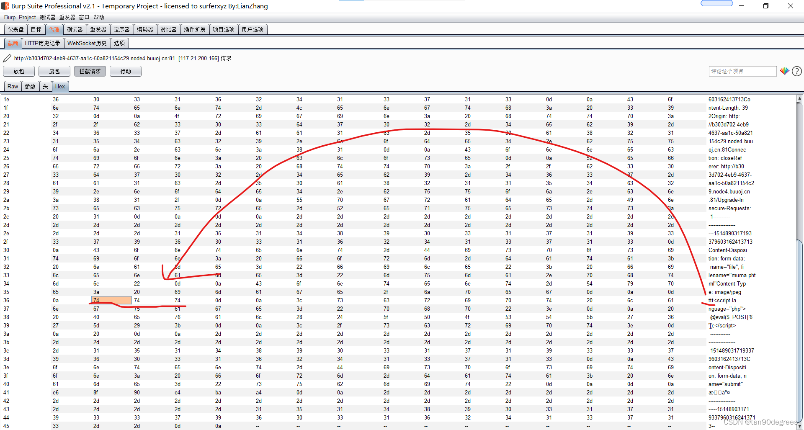This screenshot has width=804, height=430.
Task: Switch to the 对比器 tab
Action: coord(168,29)
